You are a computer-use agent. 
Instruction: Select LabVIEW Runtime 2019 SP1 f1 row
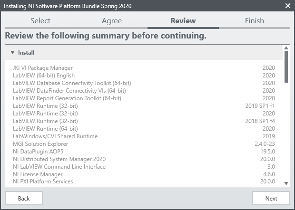point(144,106)
